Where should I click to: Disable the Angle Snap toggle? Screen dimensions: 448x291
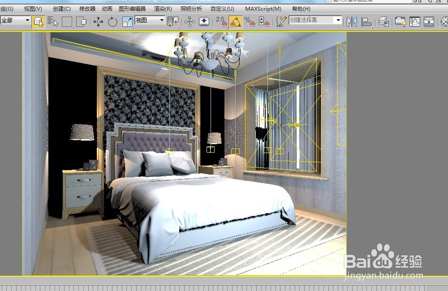pyautogui.click(x=236, y=21)
